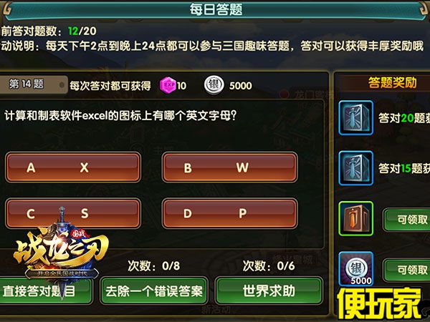The height and width of the screenshot is (322, 430).
Task: Tap the silver 银 coin icon near 5000
Action: tap(214, 85)
